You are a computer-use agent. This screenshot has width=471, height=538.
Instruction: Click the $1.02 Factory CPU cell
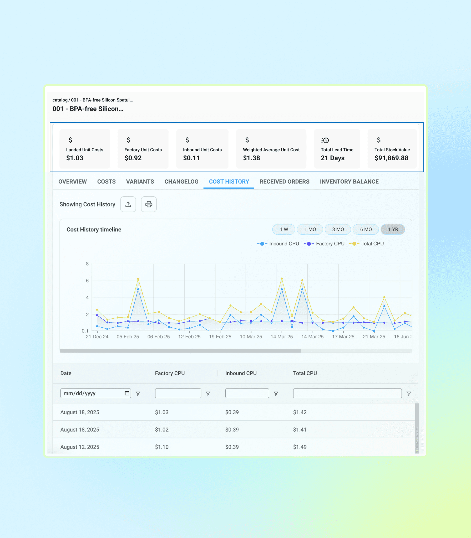162,430
